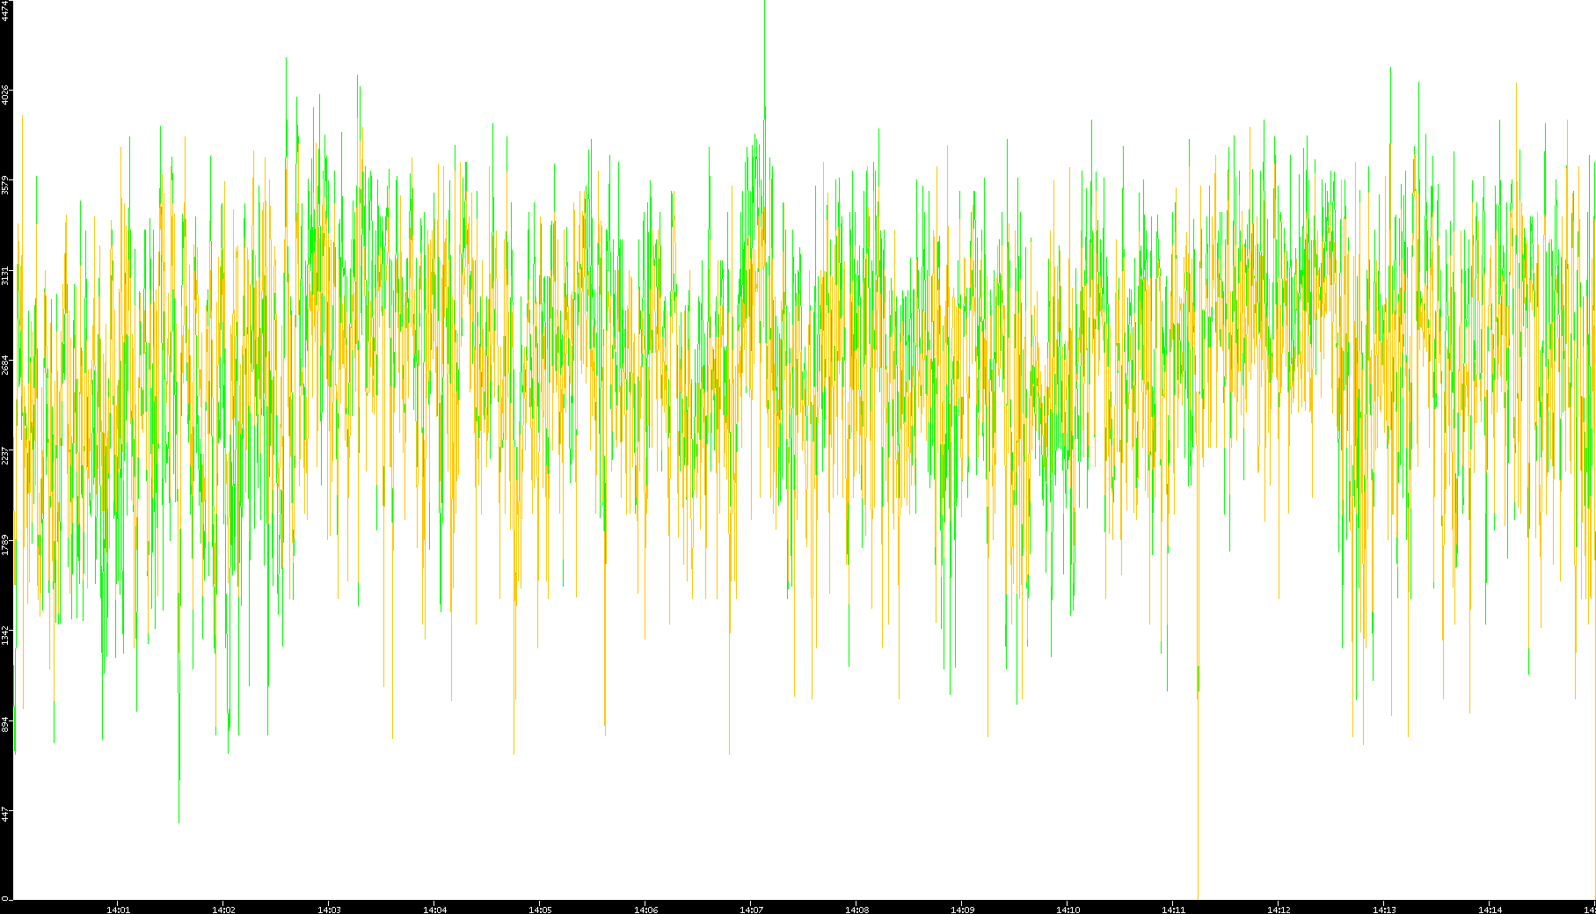This screenshot has height=914, width=1596.
Task: Click the orange spike dropping to zero
Action: (1198, 792)
